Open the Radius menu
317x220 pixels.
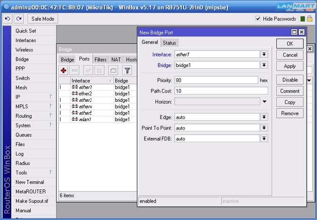(x=34, y=163)
